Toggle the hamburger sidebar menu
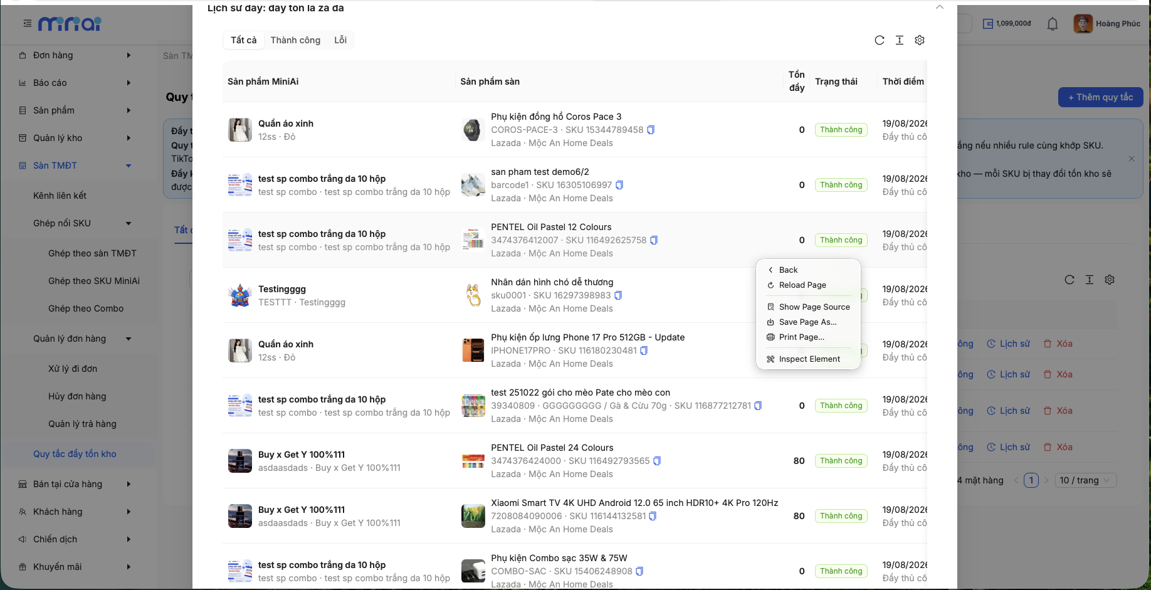 [27, 24]
